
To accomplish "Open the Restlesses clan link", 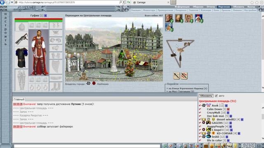I will [x=103, y=84].
